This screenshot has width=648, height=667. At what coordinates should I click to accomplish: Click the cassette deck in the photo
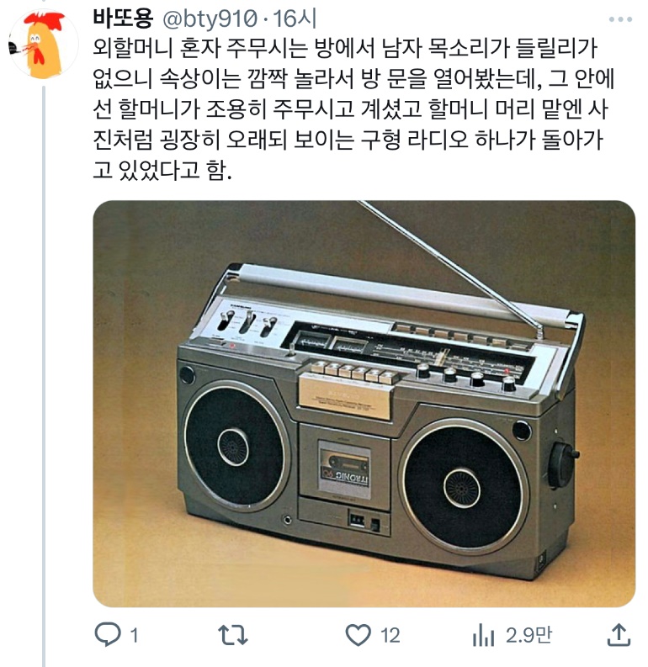tap(344, 467)
